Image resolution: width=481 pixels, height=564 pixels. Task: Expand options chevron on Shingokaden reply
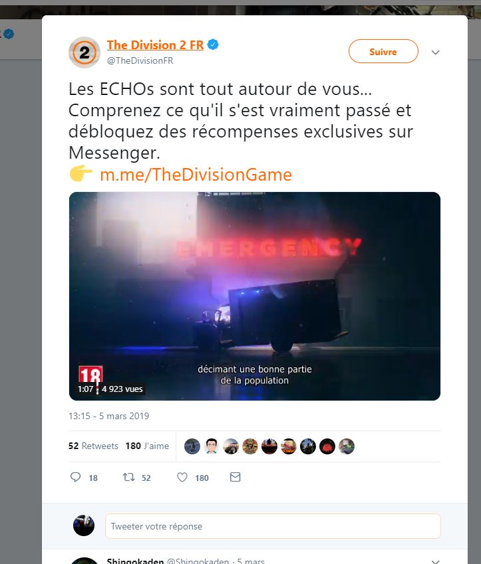tap(436, 561)
